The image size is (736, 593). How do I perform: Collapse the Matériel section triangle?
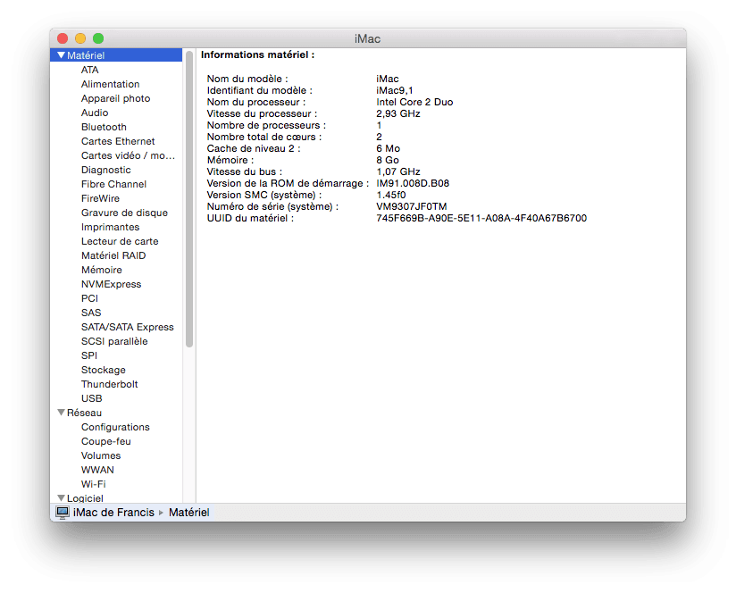pos(61,55)
